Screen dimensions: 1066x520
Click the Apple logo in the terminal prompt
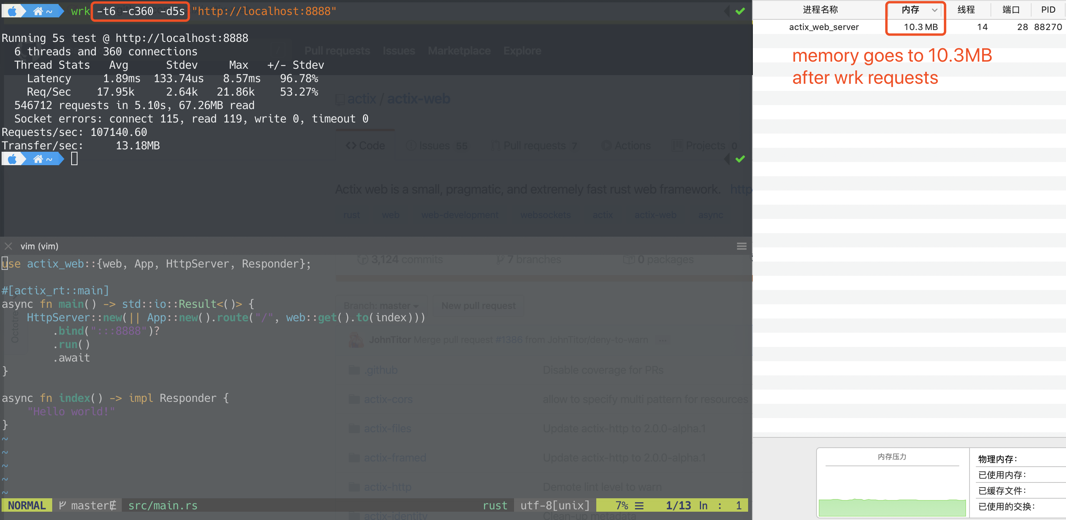click(x=12, y=11)
